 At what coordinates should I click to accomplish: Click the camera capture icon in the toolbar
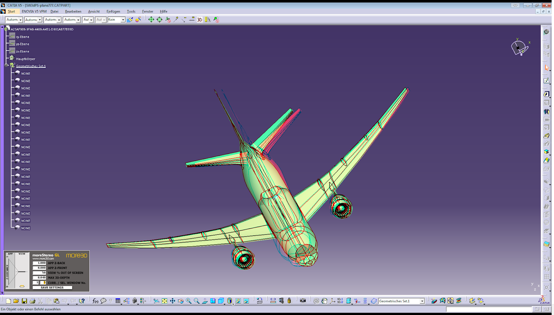click(x=303, y=300)
